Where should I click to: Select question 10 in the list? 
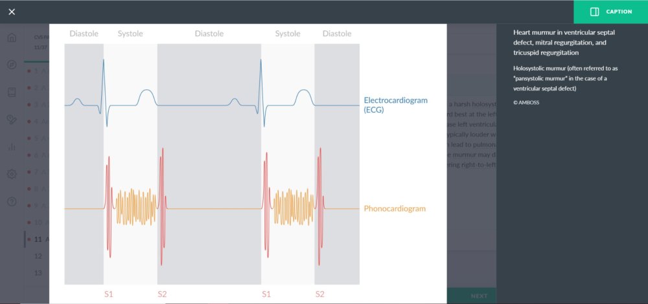pyautogui.click(x=38, y=223)
